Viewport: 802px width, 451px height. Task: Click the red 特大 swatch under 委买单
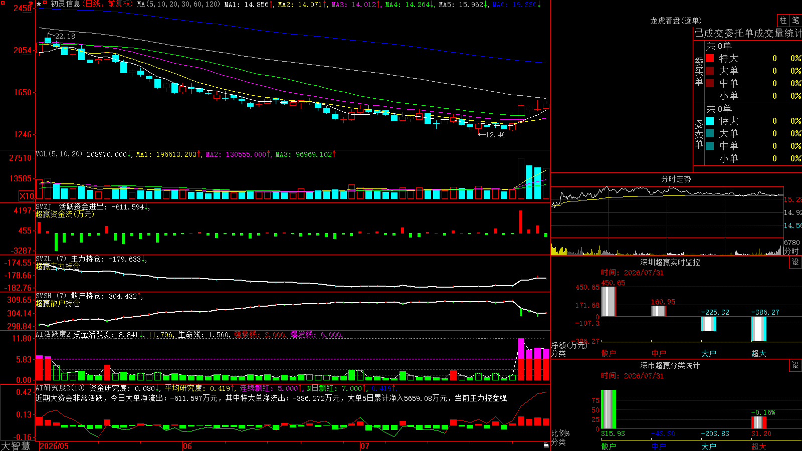tap(710, 58)
